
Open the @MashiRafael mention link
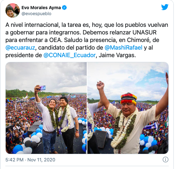123,47
